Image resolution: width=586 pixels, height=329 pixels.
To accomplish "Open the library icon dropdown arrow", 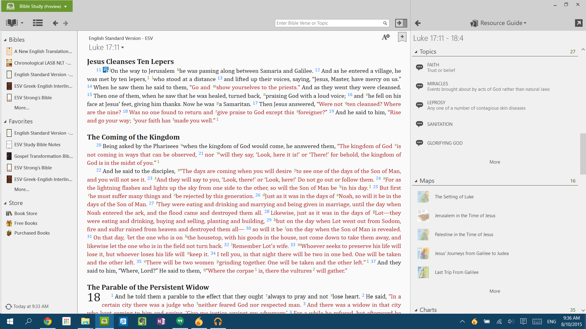I will [x=22, y=23].
